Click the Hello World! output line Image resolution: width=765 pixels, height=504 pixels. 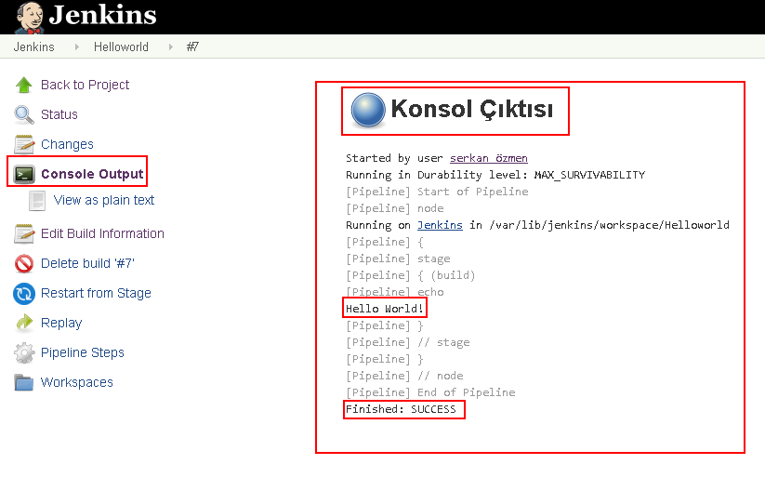click(x=385, y=309)
